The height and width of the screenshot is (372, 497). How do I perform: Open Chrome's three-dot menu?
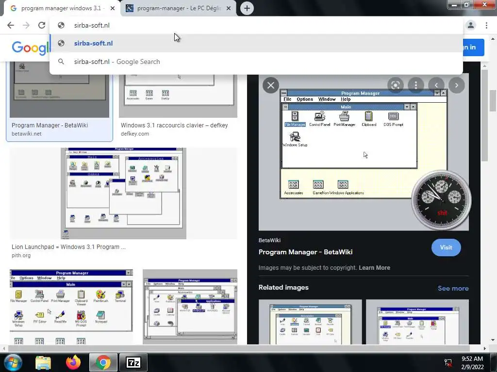click(x=486, y=25)
